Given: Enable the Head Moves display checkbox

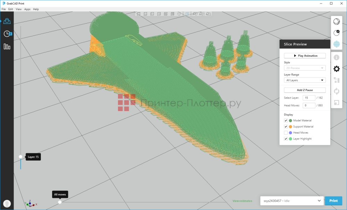Looking at the screenshot, I should click(x=286, y=133).
